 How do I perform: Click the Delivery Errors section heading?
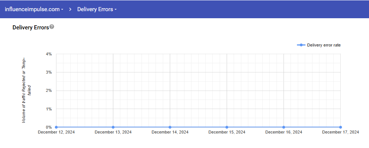(x=31, y=28)
